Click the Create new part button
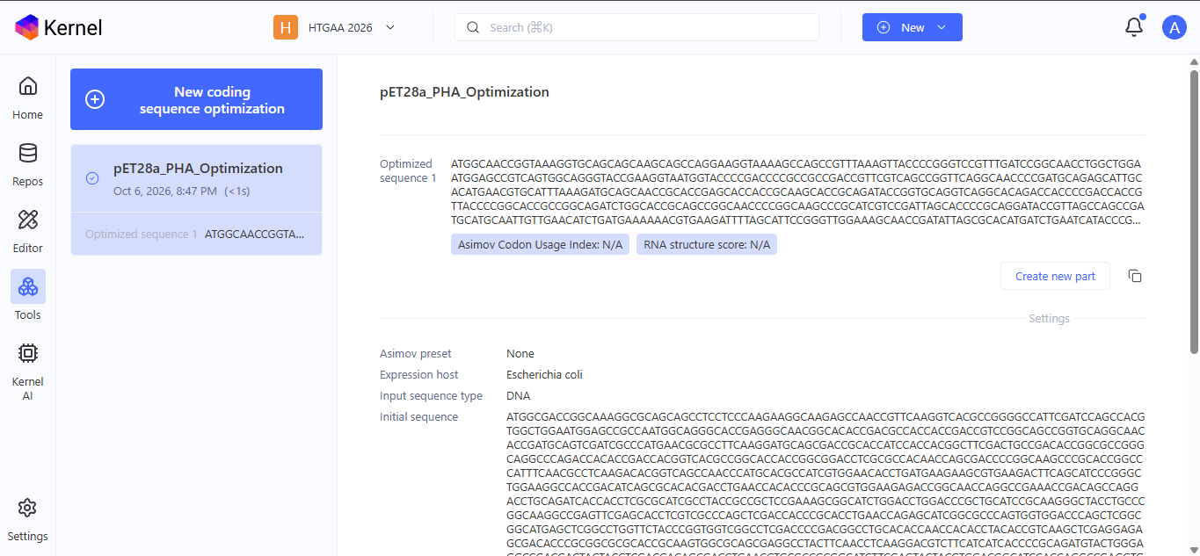The image size is (1200, 556). click(x=1055, y=277)
